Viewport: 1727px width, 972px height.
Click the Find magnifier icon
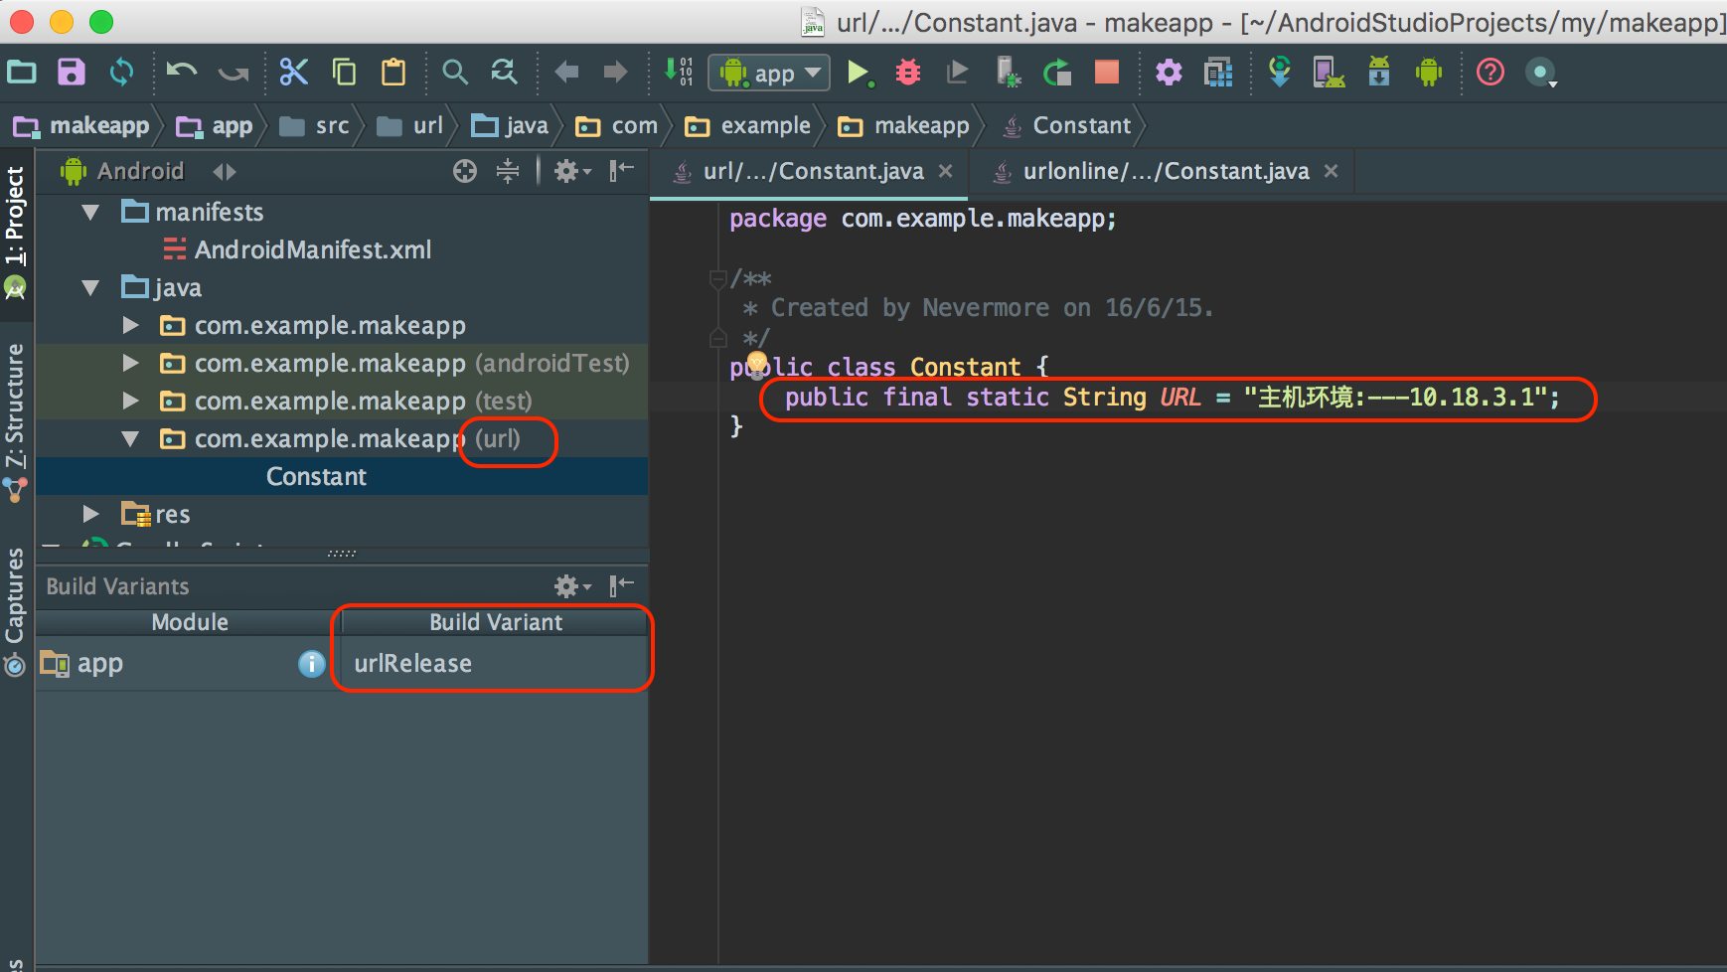point(454,72)
